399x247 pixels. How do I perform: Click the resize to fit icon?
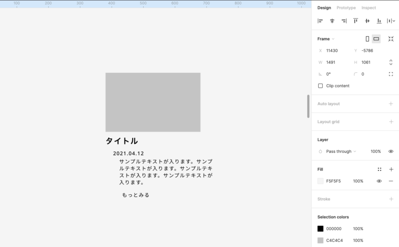(391, 39)
